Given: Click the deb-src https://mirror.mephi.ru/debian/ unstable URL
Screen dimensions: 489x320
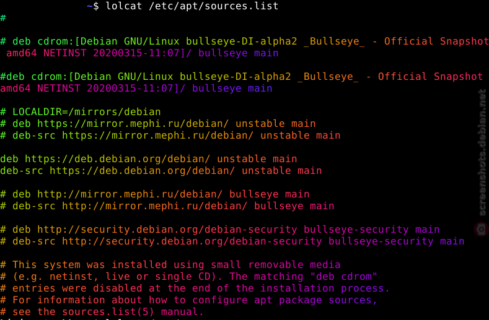Looking at the screenshot, I should pyautogui.click(x=157, y=136).
